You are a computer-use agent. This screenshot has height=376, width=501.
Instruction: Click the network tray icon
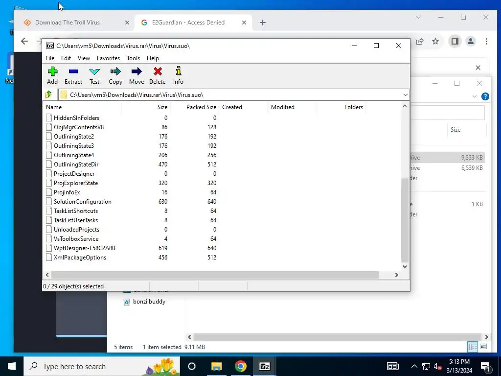click(426, 366)
